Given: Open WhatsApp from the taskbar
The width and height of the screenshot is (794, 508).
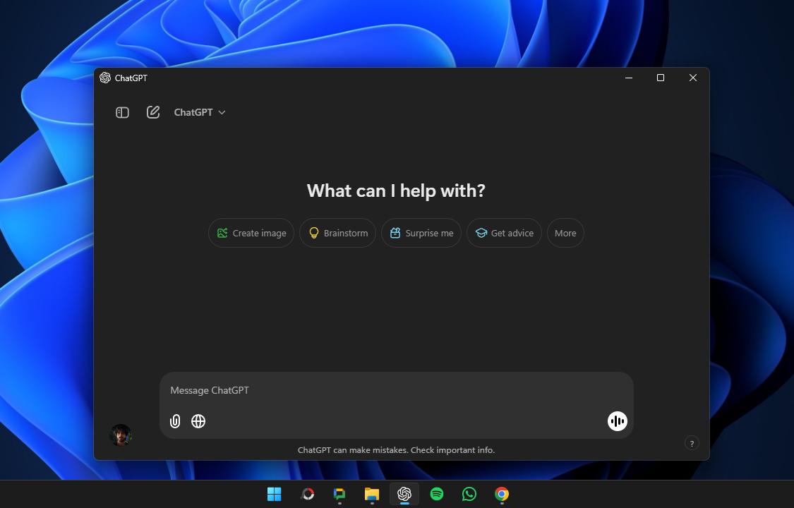Looking at the screenshot, I should pyautogui.click(x=469, y=494).
